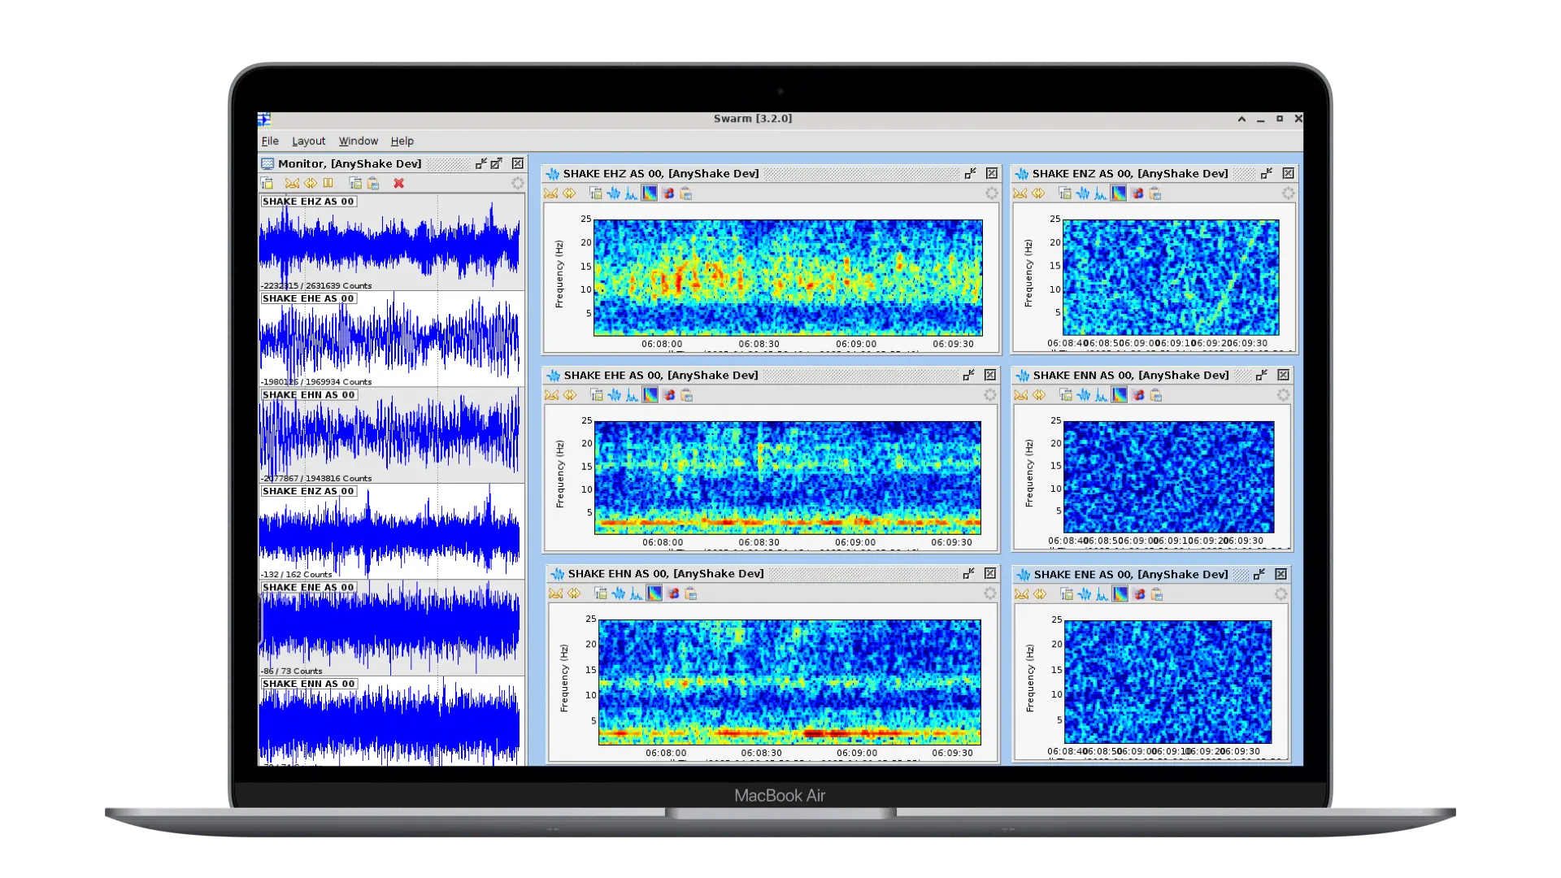1561x878 pixels.
Task: Open the Window menu
Action: pos(358,141)
